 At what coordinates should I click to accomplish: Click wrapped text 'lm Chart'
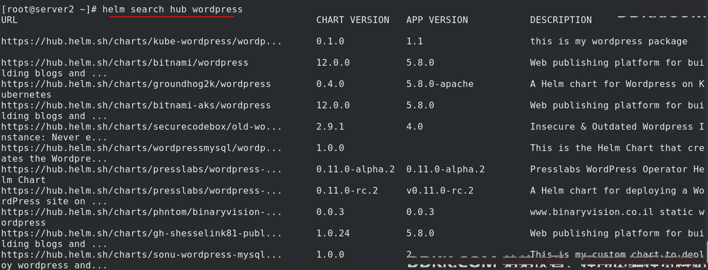24,180
